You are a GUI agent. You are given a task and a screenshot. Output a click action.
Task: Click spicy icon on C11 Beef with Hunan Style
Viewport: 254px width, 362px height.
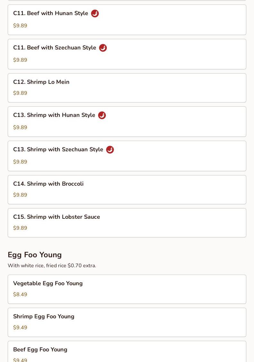[x=95, y=13]
